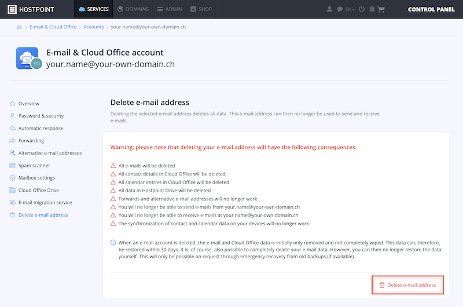Click the 'restored within 30 days' info paragraph
The width and height of the screenshot is (463, 307).
pyautogui.click(x=280, y=250)
